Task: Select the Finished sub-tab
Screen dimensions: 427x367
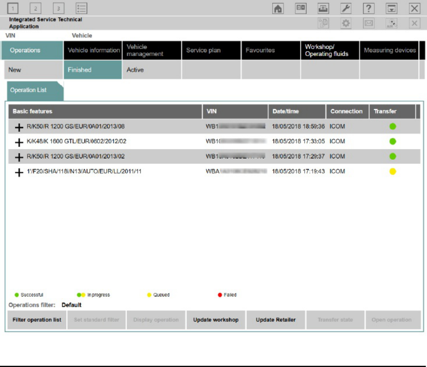Action: tap(93, 70)
